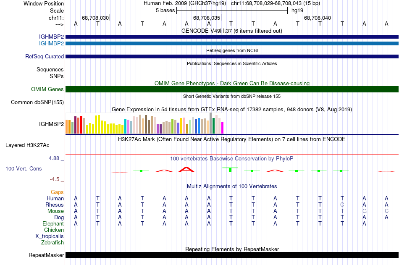Click the gray 'C' in the Rhesus row
The height and width of the screenshot is (265, 399).
(342, 205)
